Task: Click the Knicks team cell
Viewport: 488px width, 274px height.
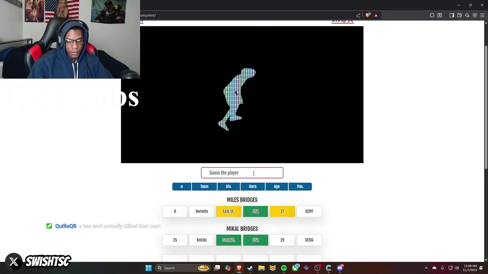Action: click(202, 240)
